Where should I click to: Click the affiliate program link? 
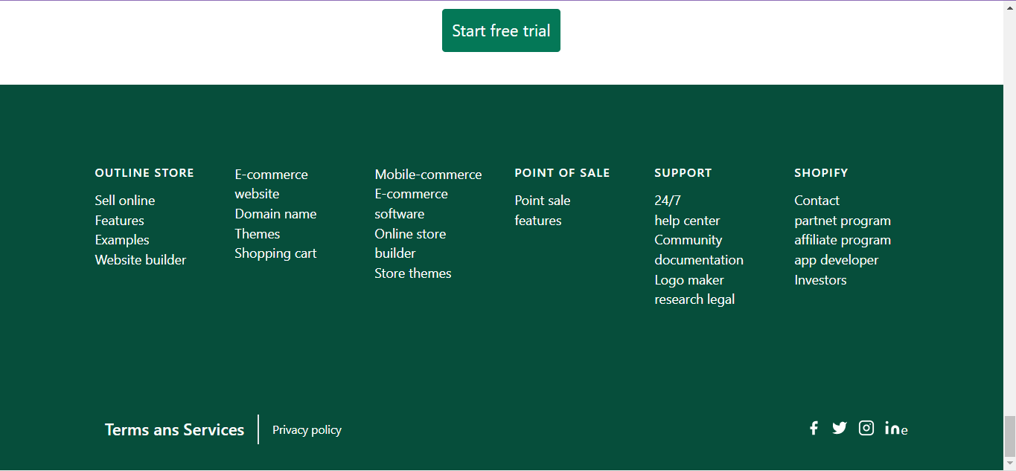tap(842, 239)
